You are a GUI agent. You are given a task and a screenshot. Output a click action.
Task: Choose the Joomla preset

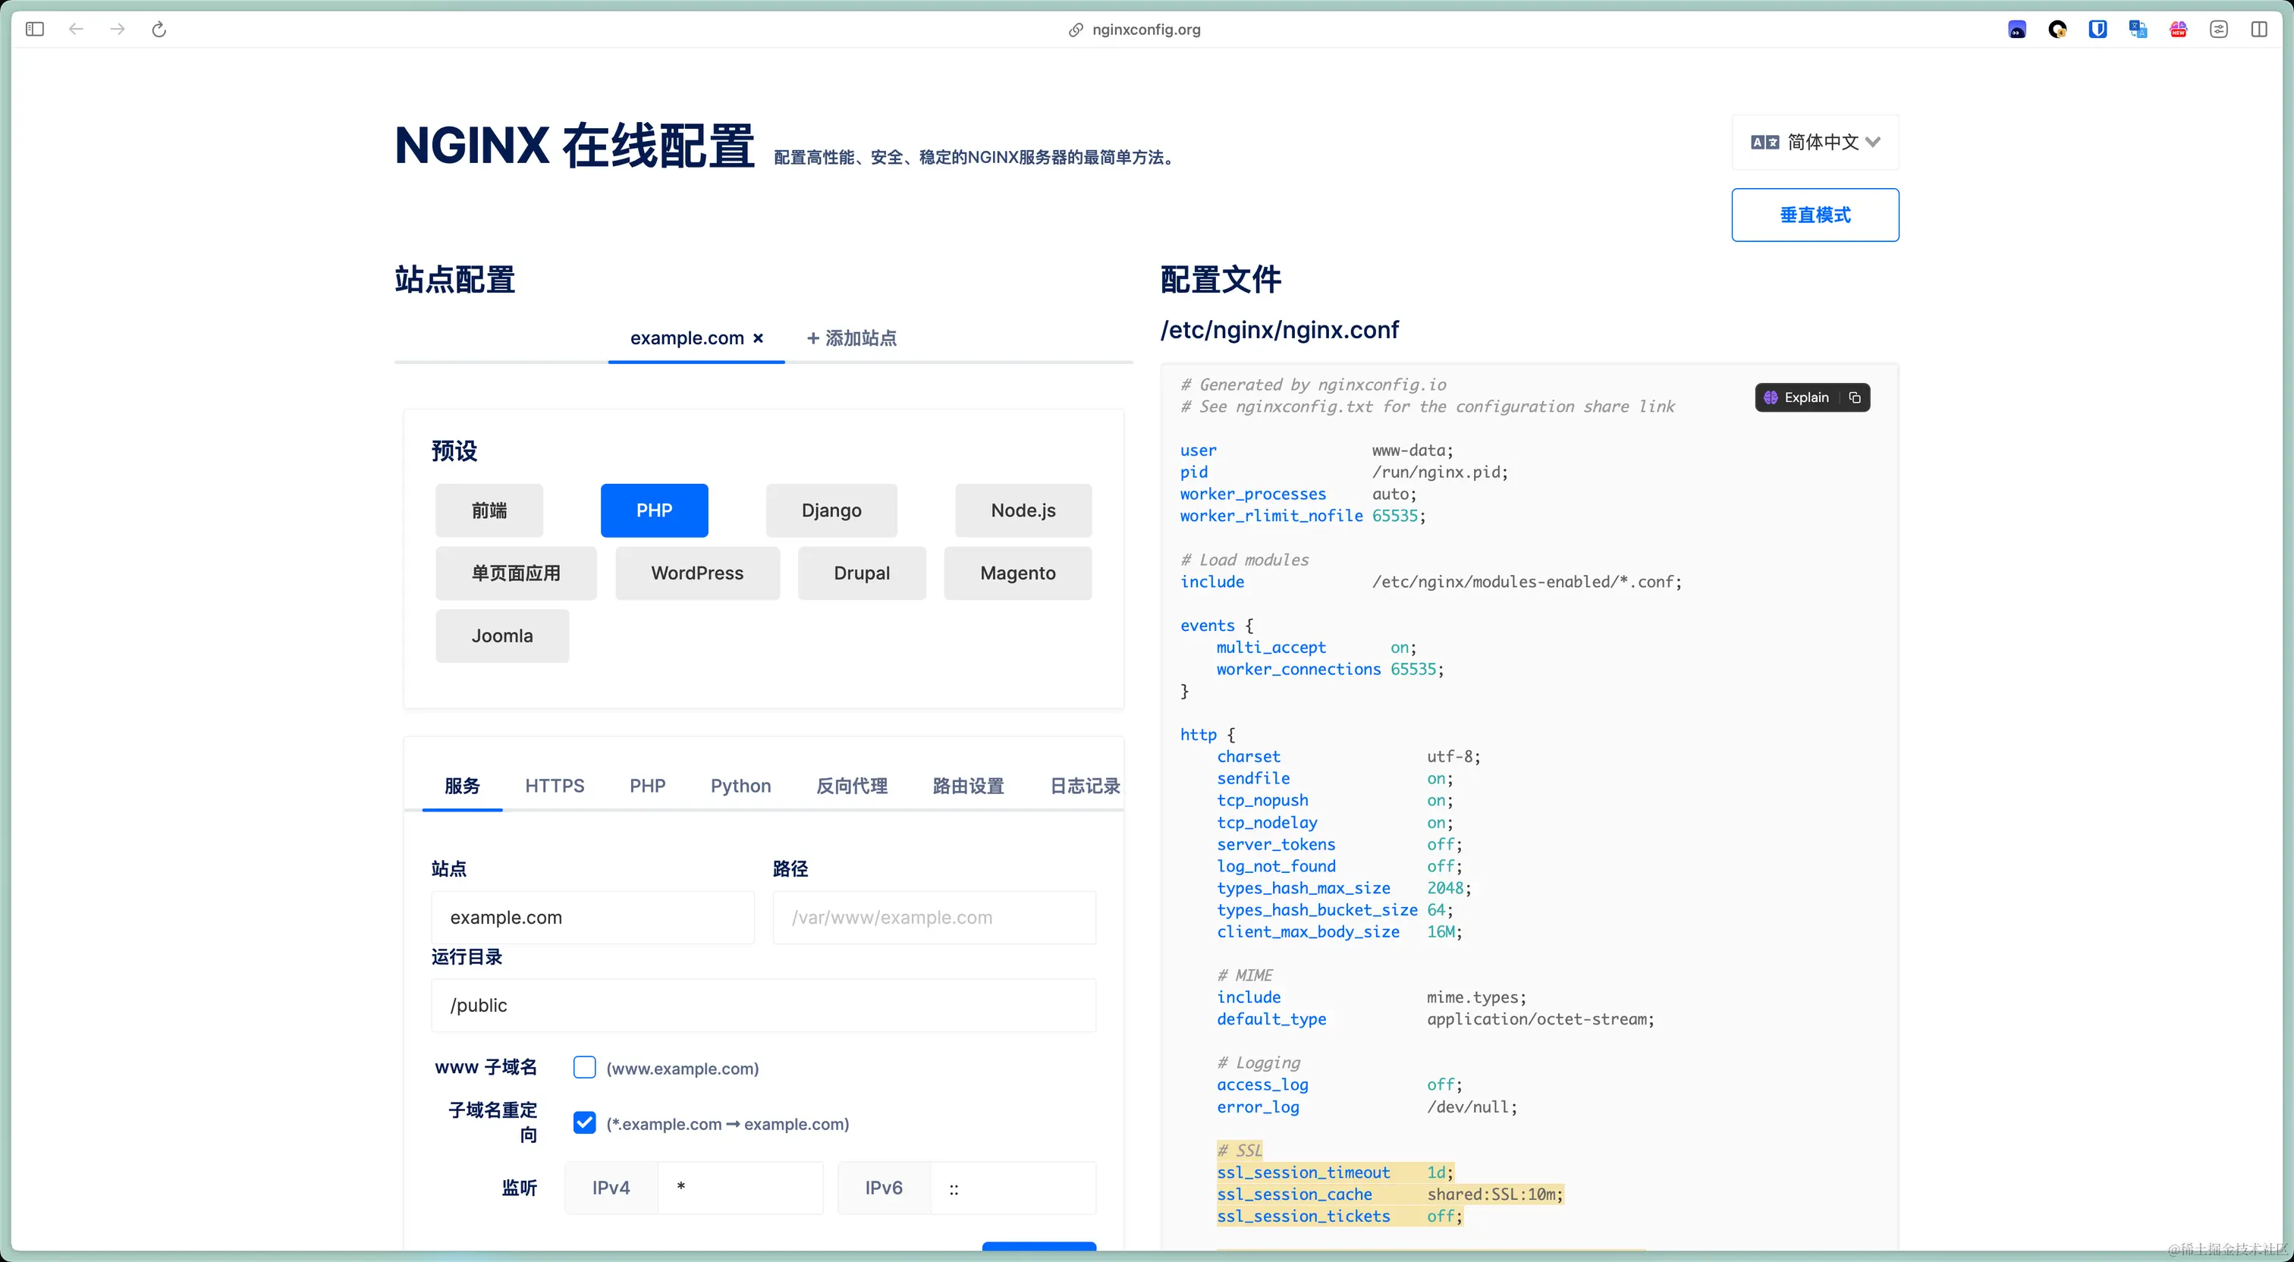point(502,636)
